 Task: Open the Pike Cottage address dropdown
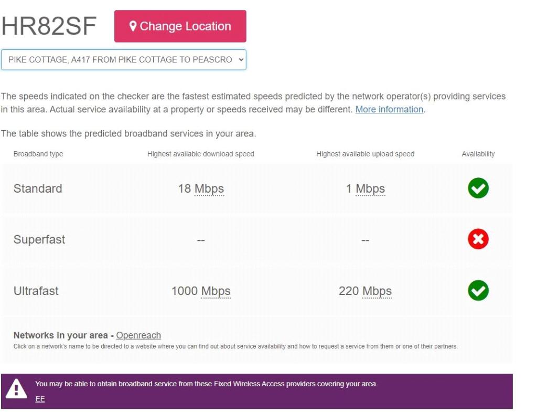[x=123, y=60]
